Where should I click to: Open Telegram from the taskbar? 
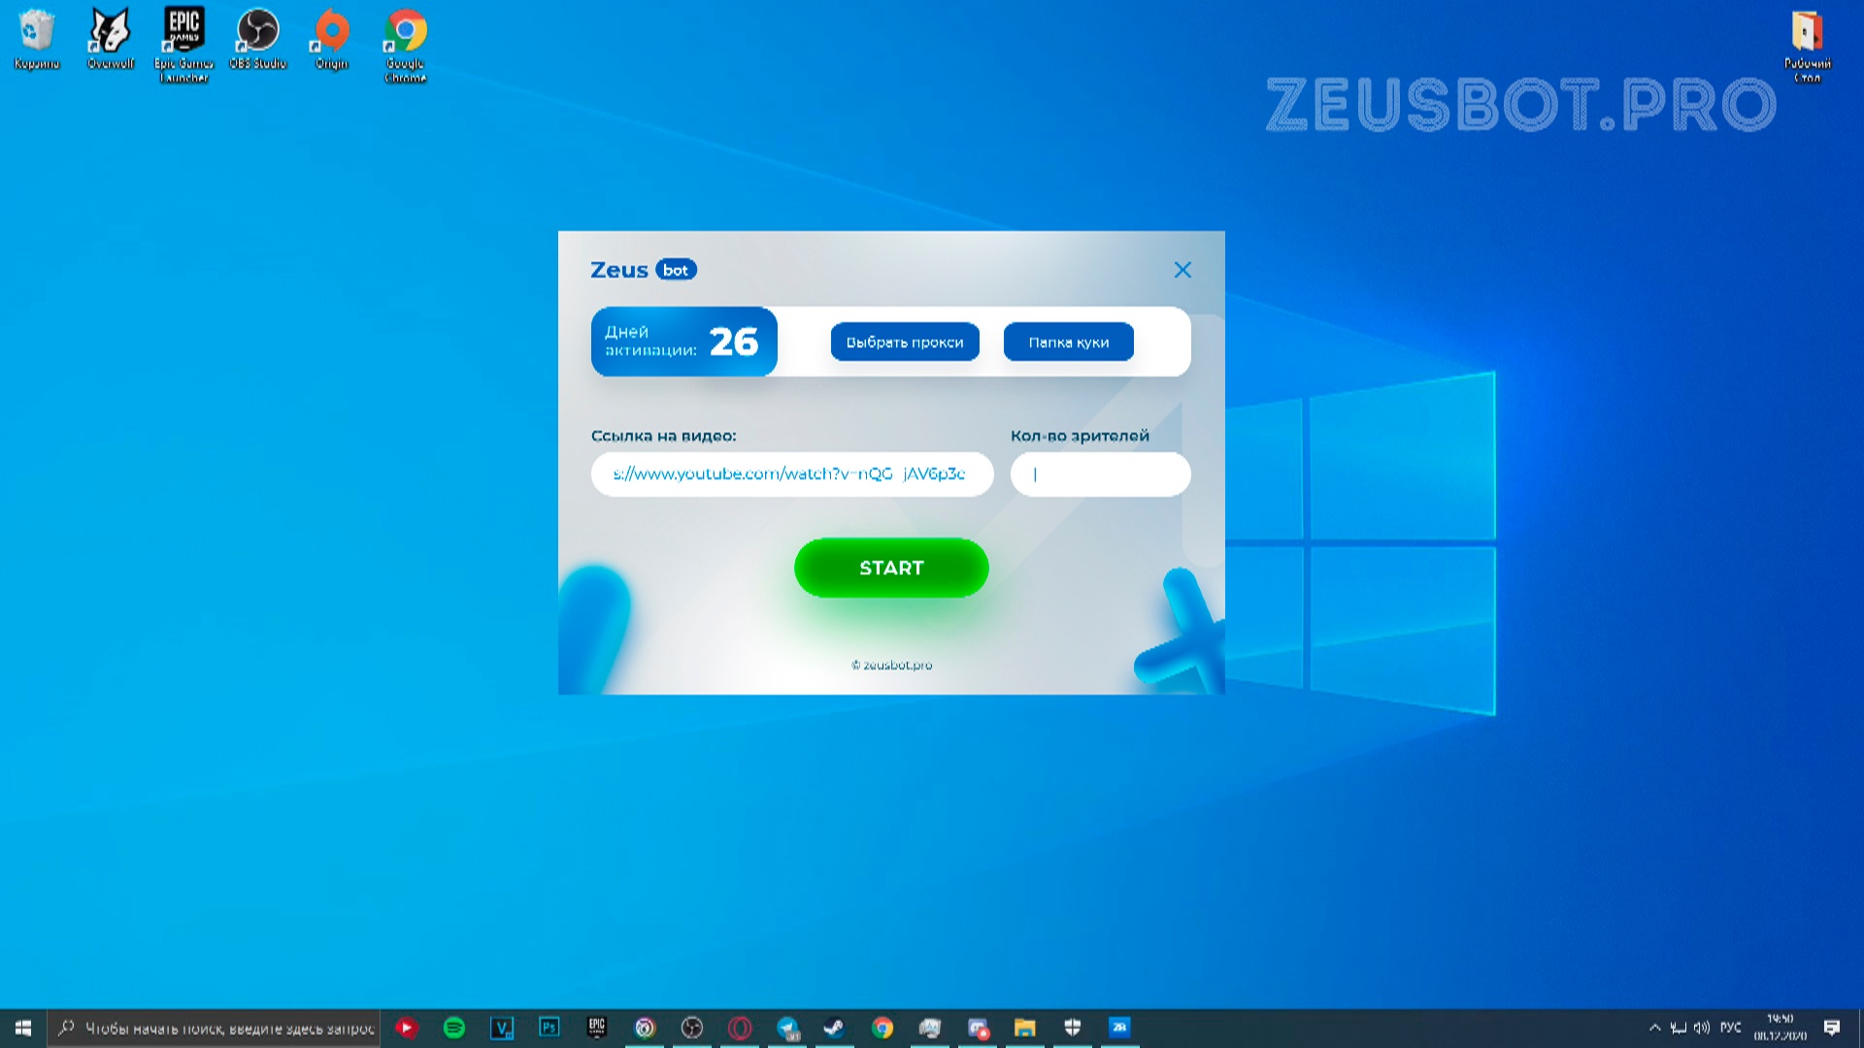point(787,1028)
